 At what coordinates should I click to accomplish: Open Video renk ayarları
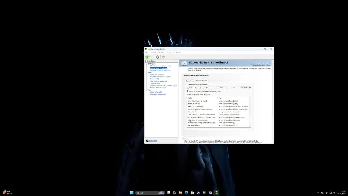click(x=156, y=92)
